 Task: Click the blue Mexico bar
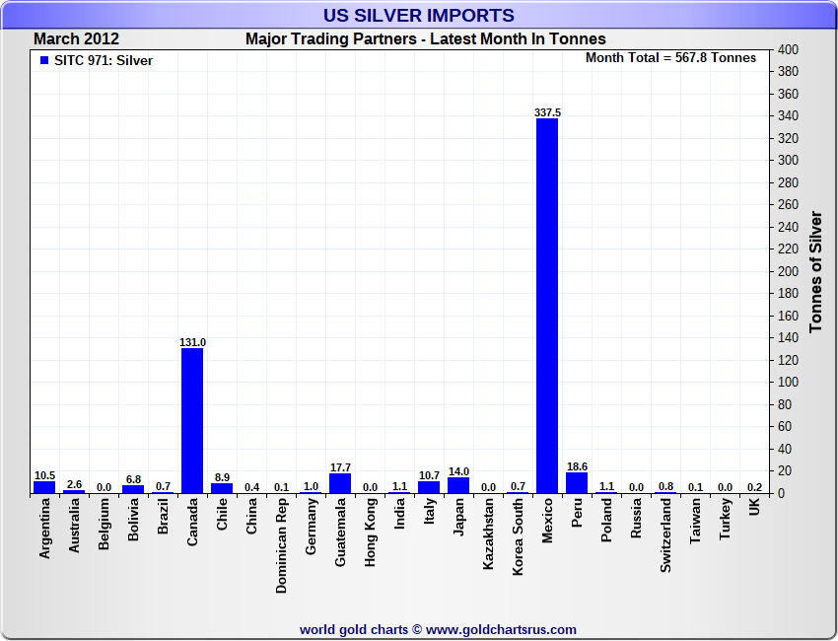[547, 306]
